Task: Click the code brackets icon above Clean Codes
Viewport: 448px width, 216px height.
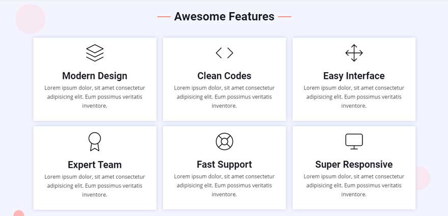Action: tap(225, 53)
